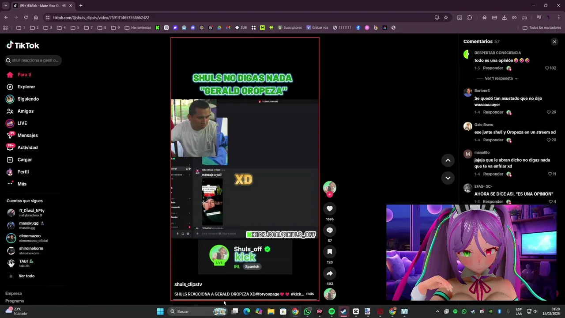Go to next video with down arrow
The image size is (565, 318).
click(448, 178)
